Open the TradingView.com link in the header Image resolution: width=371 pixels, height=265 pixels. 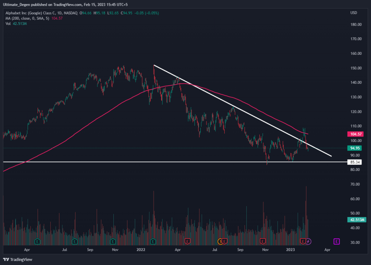67,4
